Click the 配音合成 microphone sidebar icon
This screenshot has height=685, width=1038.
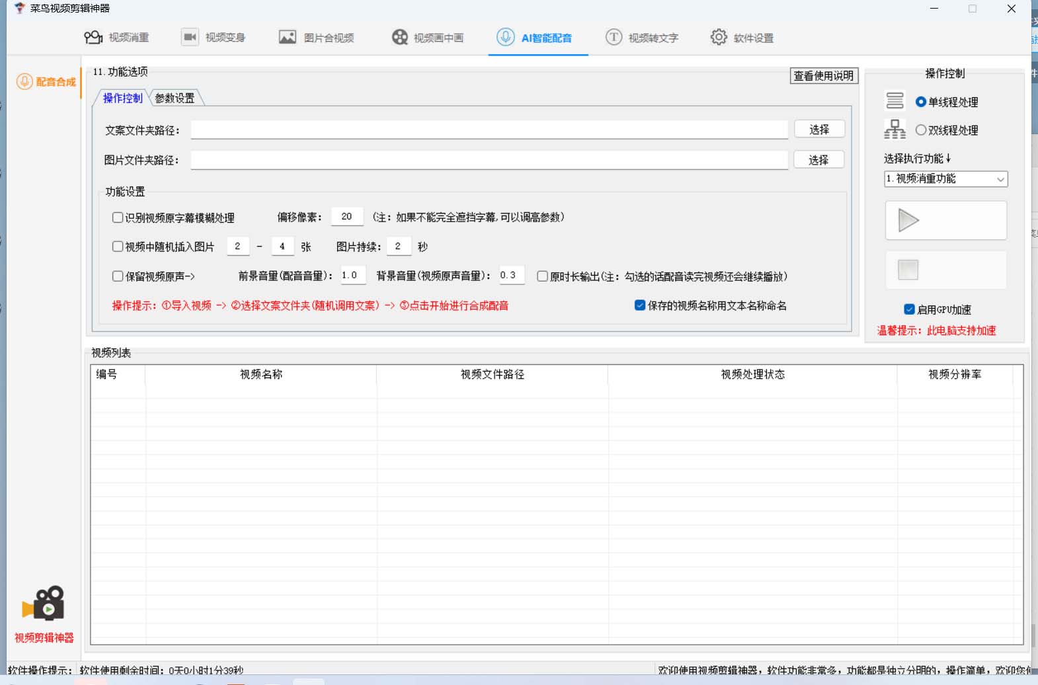point(24,81)
